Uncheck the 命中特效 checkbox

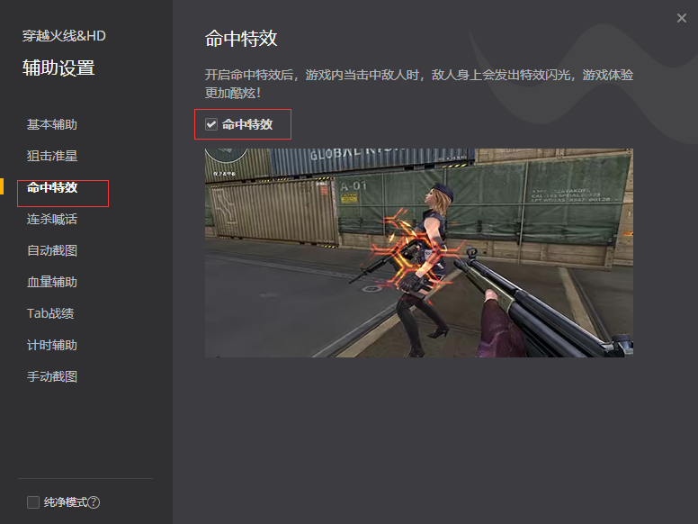211,124
